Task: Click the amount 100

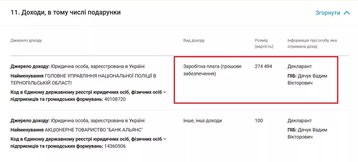Action: point(259,121)
